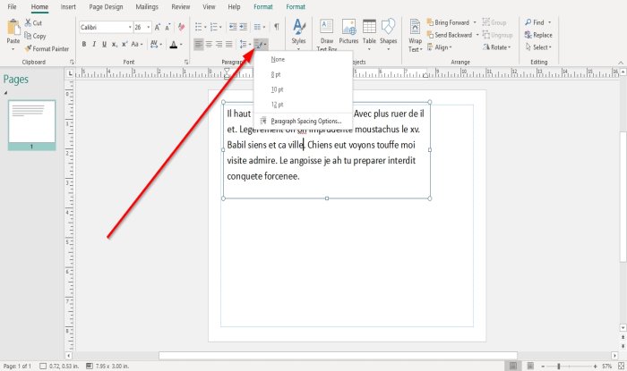Screen dimensions: 627x371
Task: Switch to the View tab
Action: pos(209,7)
